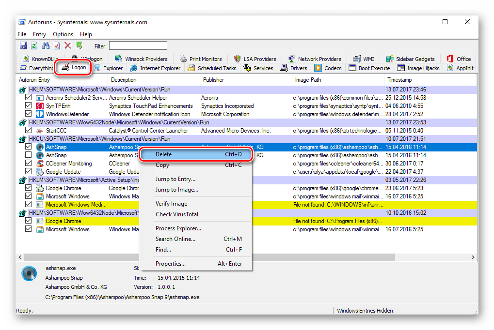This screenshot has height=330, width=494.
Task: Click the Save toolbar icon
Action: (x=23, y=46)
